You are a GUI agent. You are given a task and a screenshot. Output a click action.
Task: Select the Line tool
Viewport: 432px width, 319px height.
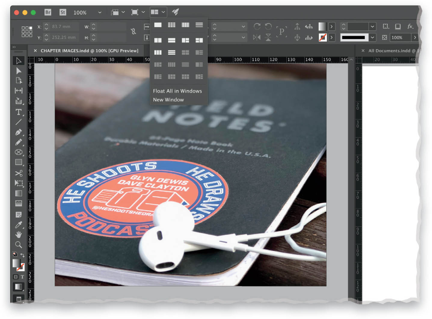point(19,122)
